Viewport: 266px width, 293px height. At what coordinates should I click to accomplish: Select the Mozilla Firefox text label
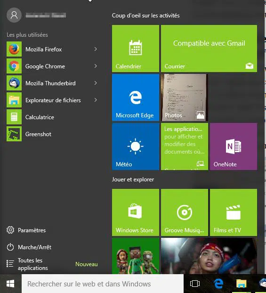click(x=43, y=49)
